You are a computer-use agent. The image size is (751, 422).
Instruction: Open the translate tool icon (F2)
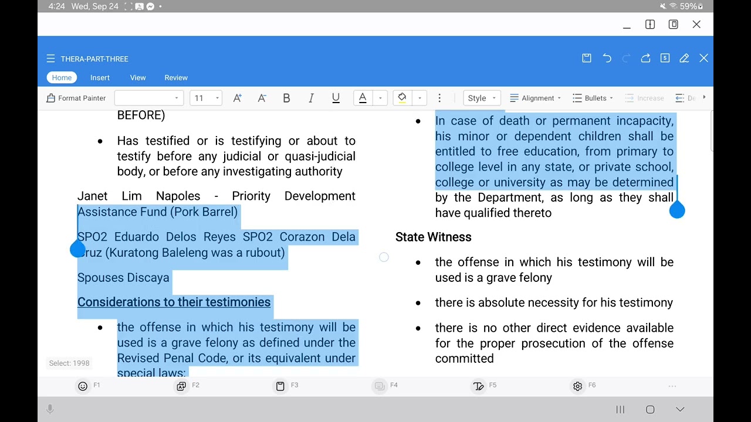click(x=181, y=386)
